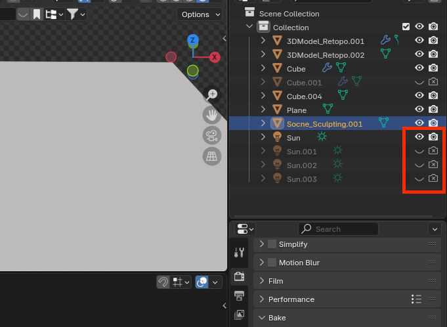447x327 pixels.
Task: Open the Options dropdown in viewport header
Action: point(200,14)
